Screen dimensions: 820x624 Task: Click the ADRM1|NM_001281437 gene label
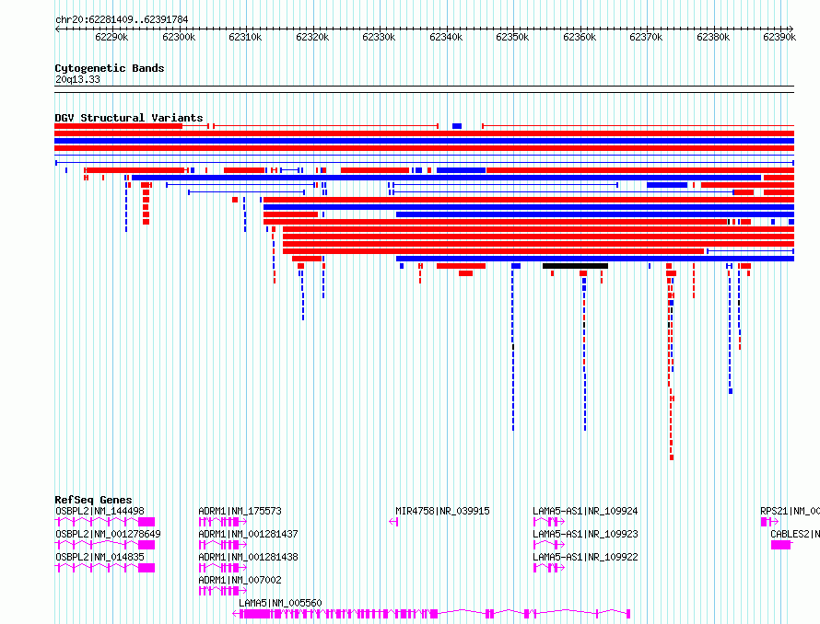(249, 534)
